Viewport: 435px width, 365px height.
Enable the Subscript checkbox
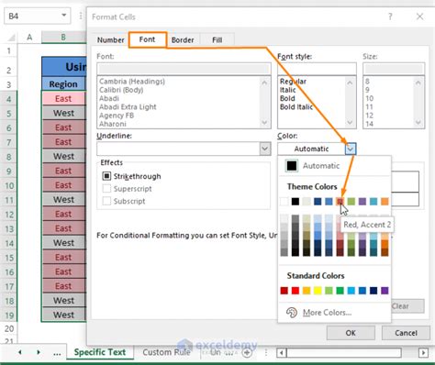(x=106, y=201)
